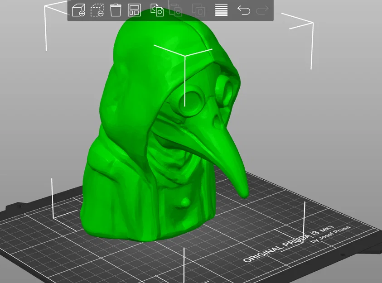Click the Paste icon in toolbar
Screen dimensions: 382x283
pos(176,10)
